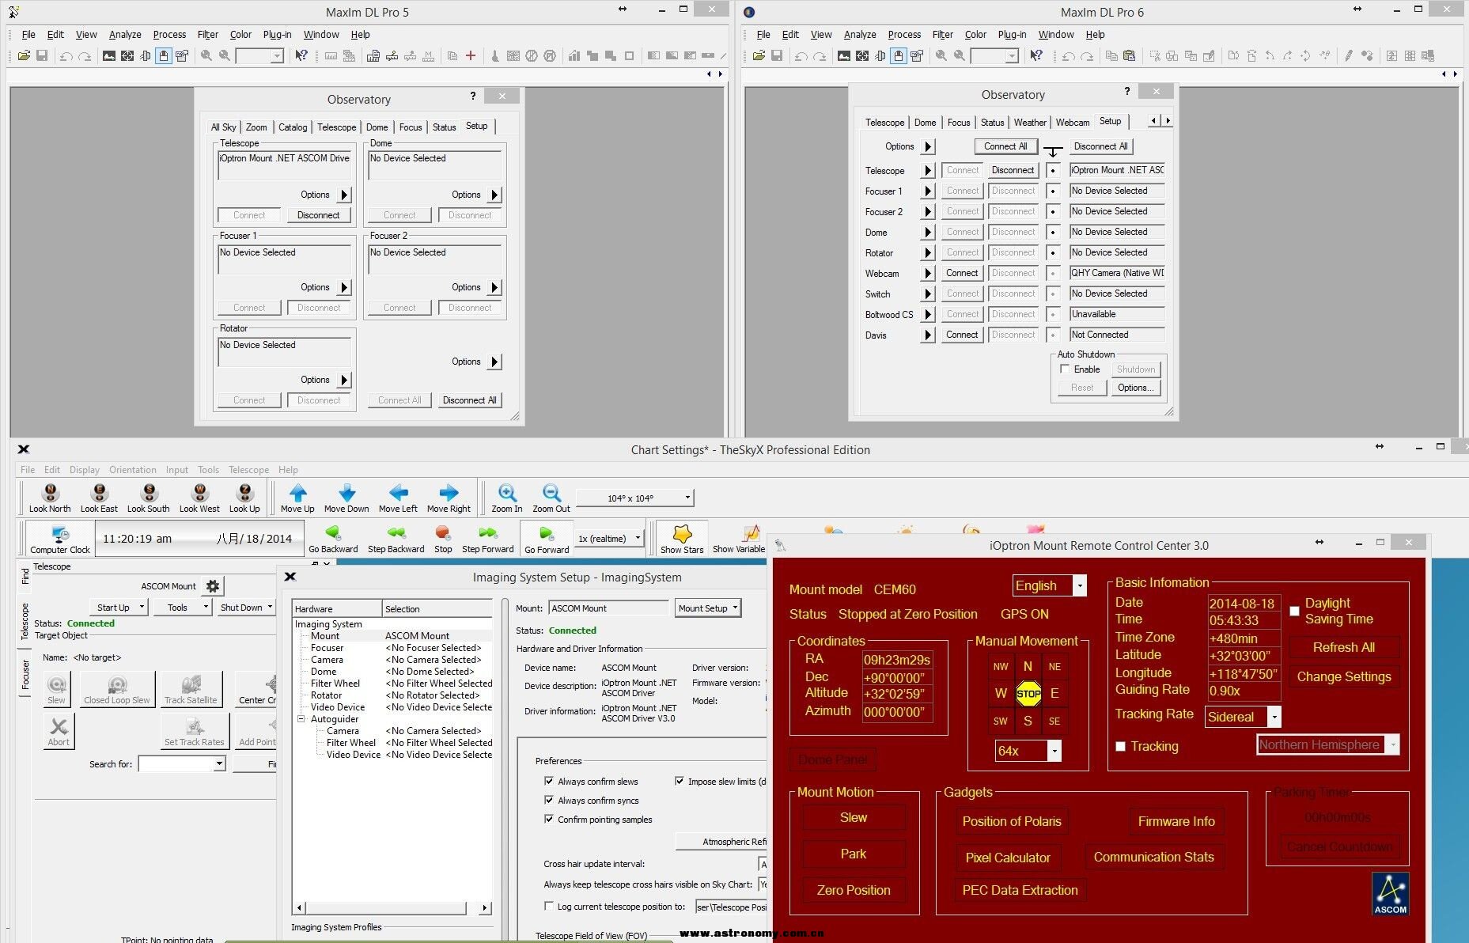
Task: Open language dropdown showing English
Action: click(x=1080, y=585)
